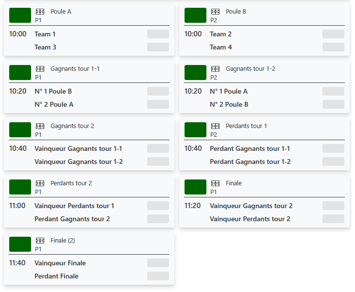
Task: Click the green swatch on the Poule A card
Action: 20,16
